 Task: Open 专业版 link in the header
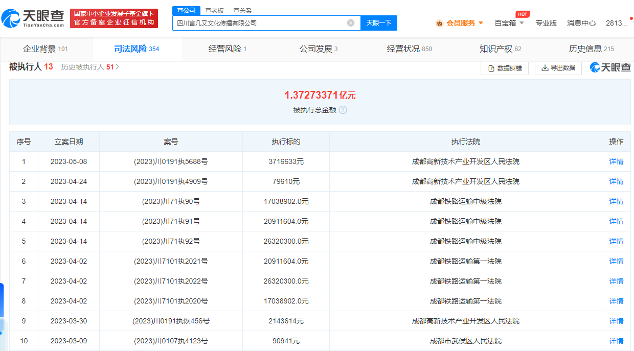tap(546, 23)
